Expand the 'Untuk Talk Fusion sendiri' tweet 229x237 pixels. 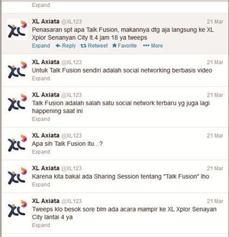point(41,79)
